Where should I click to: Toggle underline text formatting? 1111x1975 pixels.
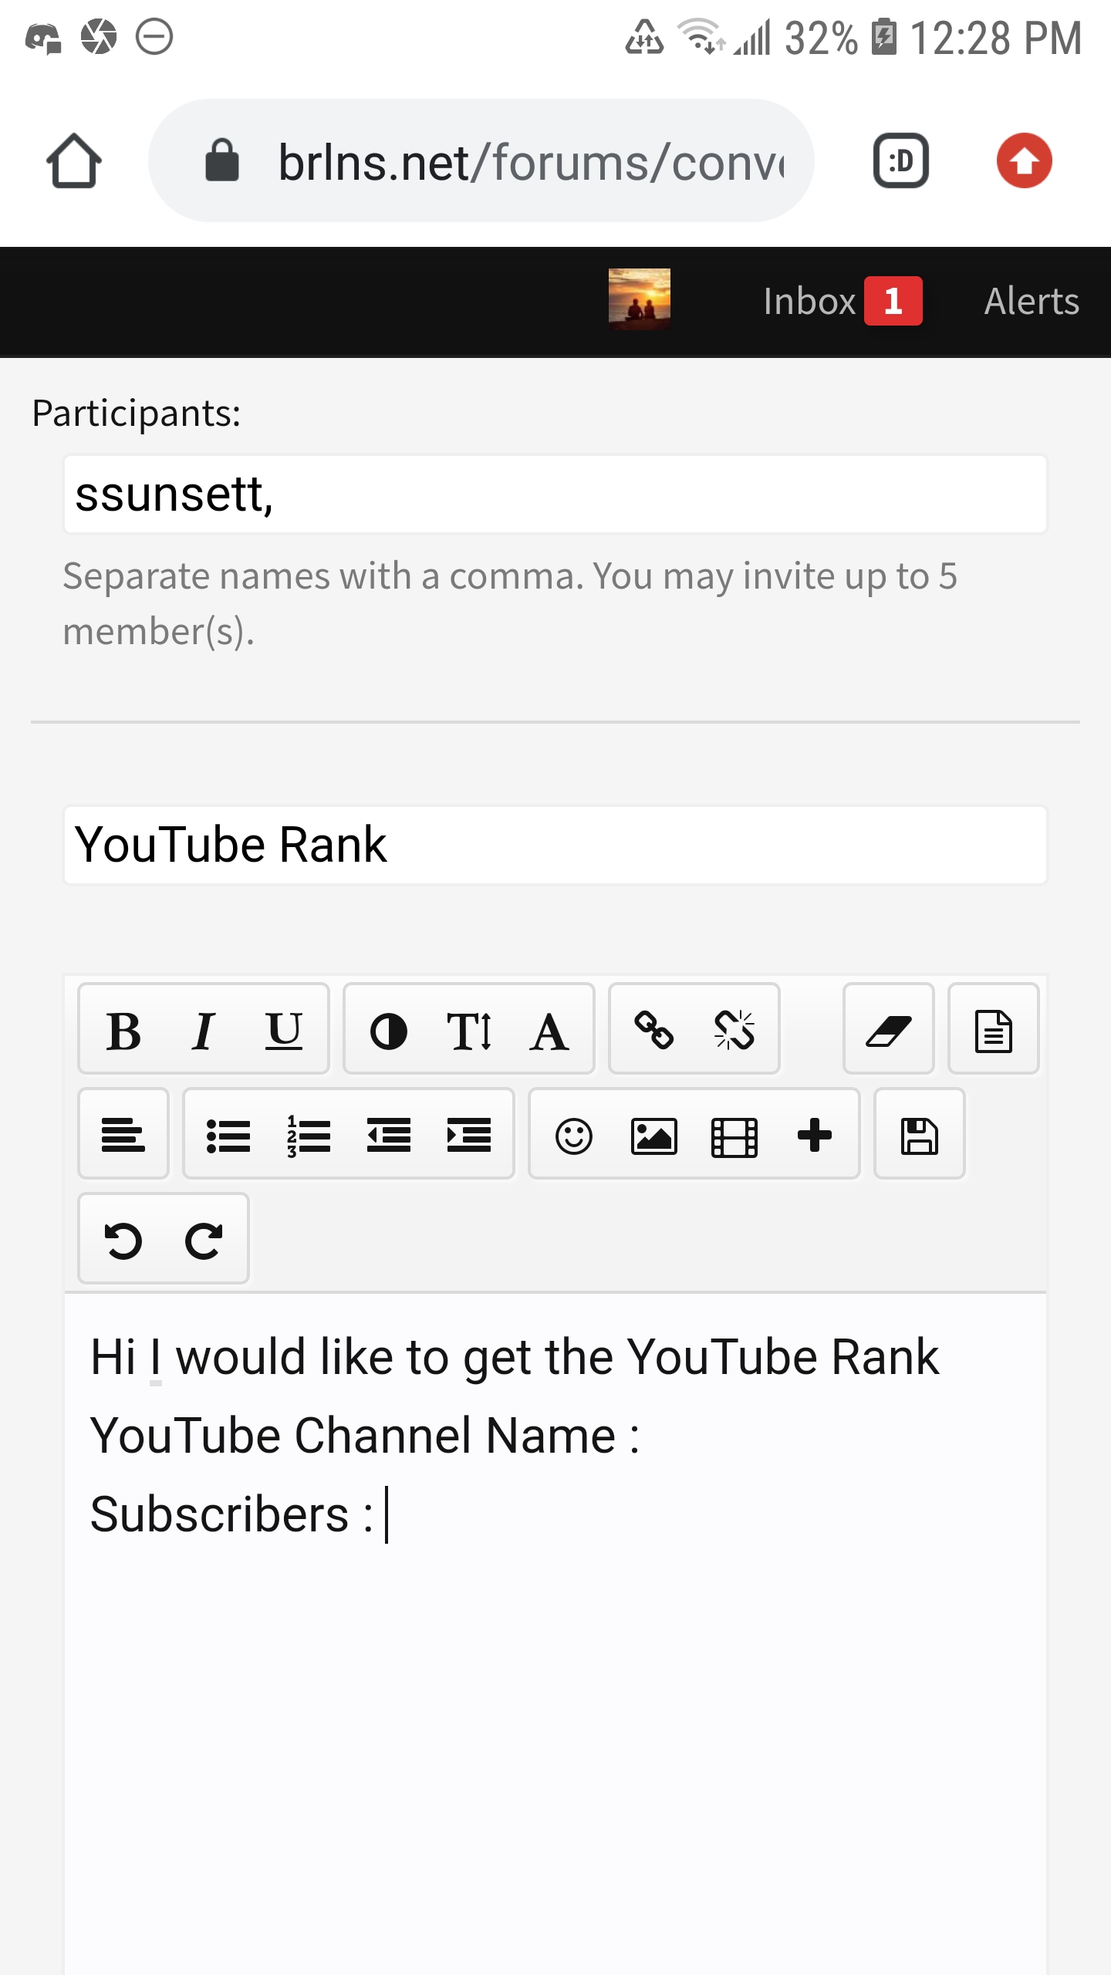click(284, 1031)
